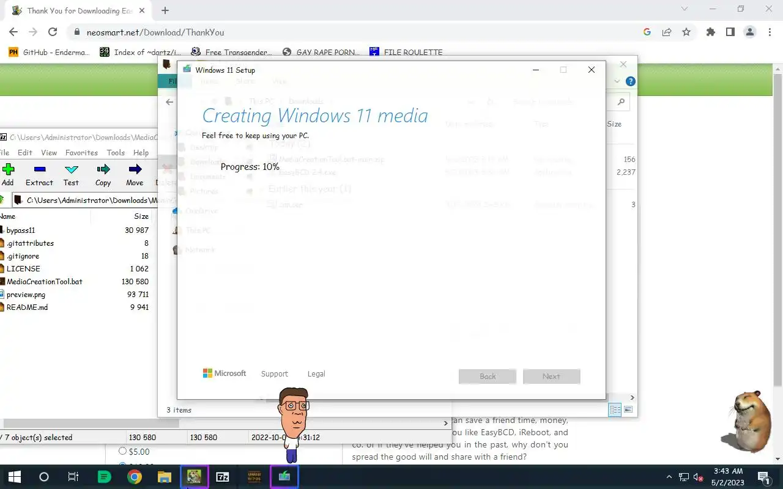The height and width of the screenshot is (489, 783).
Task: Click the Explorer horizontal scrollbar right arrow
Action: click(x=632, y=397)
